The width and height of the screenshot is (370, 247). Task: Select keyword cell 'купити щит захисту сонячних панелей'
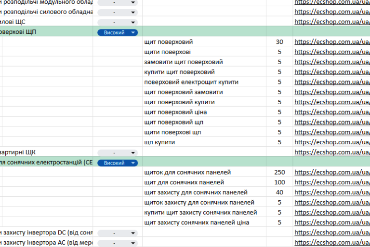204,212
